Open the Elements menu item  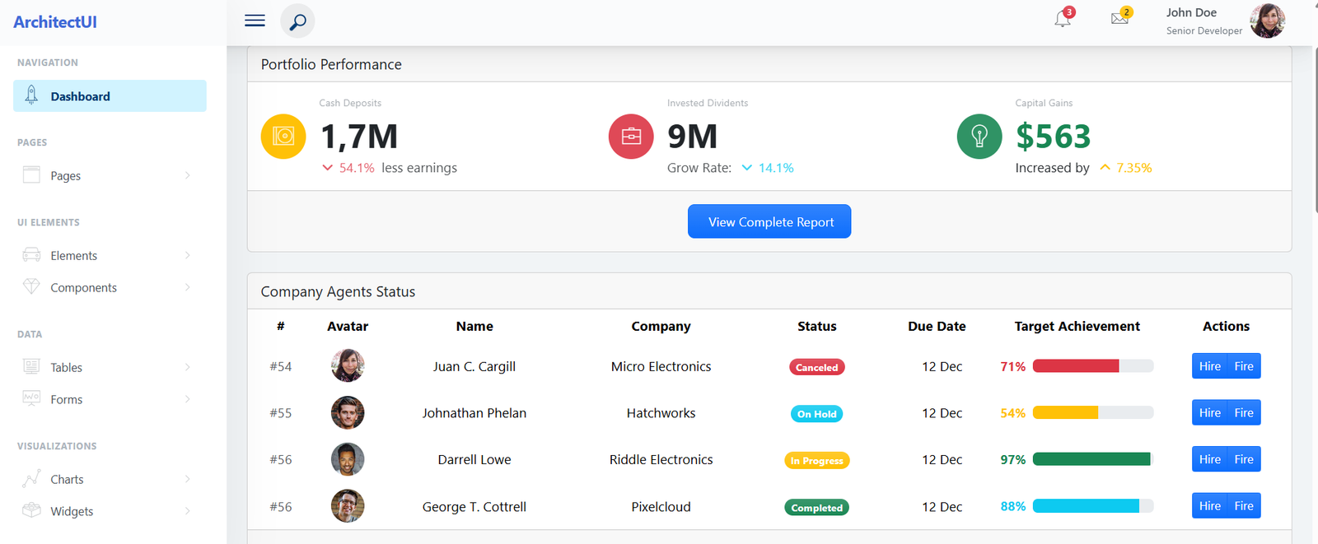110,255
